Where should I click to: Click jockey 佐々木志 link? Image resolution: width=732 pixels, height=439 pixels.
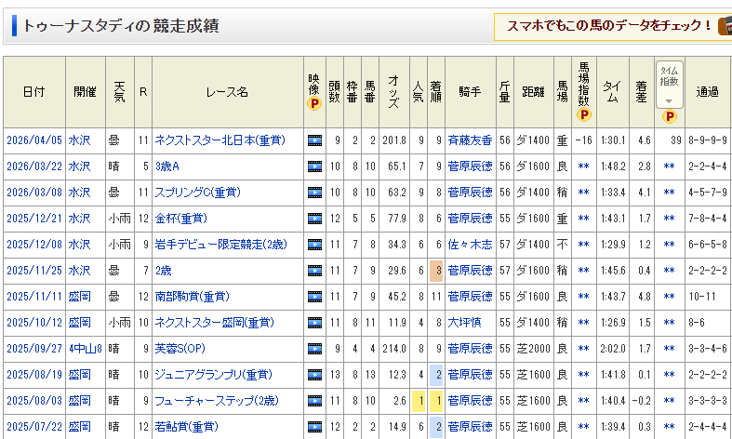click(470, 245)
